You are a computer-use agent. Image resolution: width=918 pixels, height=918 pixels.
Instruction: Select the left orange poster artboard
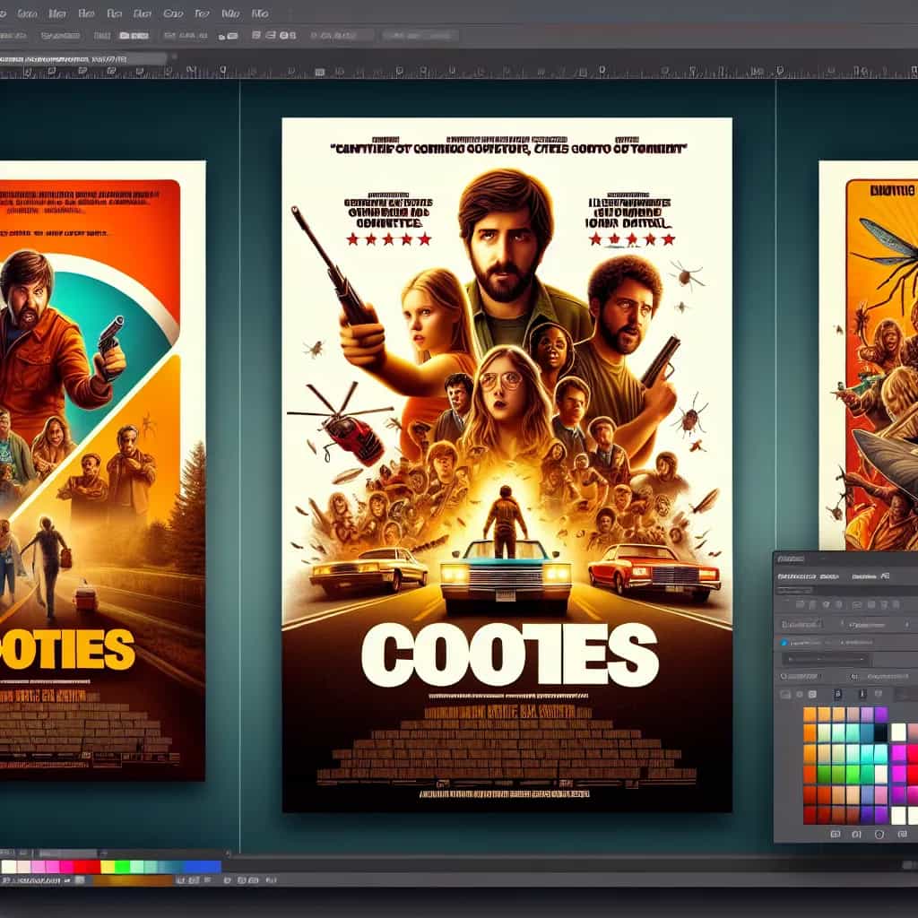coord(102,470)
